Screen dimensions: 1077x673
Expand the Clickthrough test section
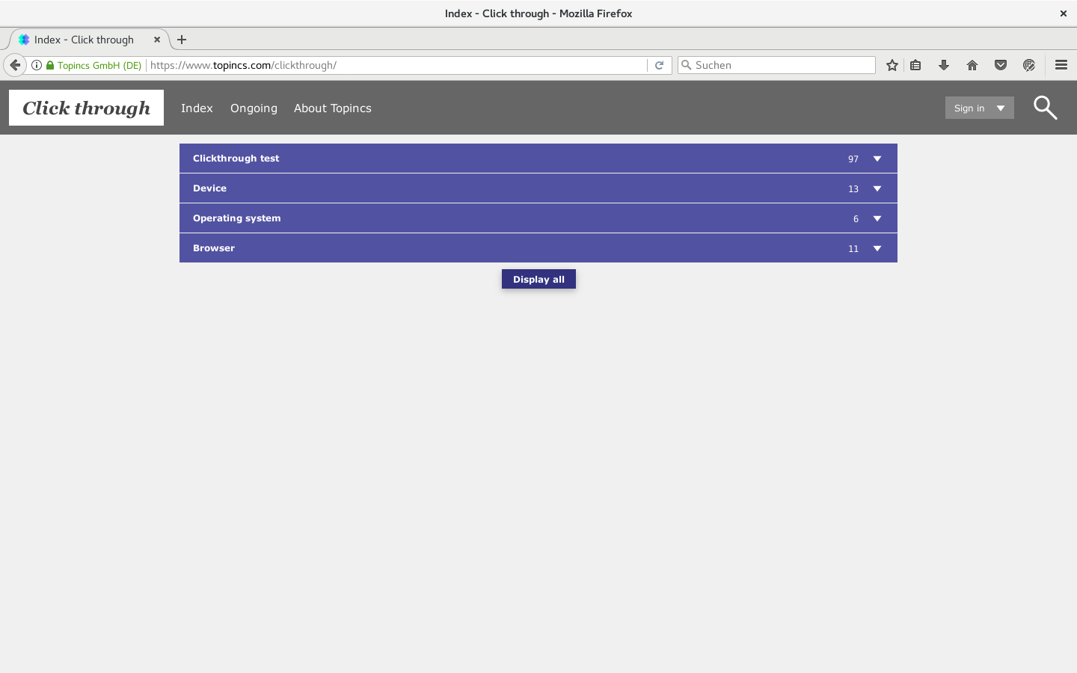877,159
